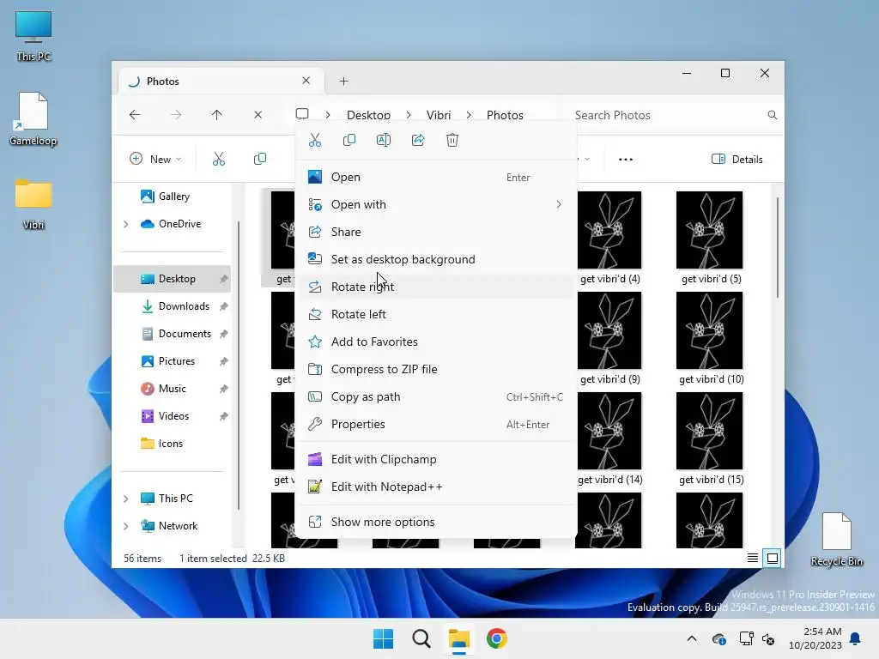Click the file pane vertical scrollbar
Viewport: 879px width, 659px height.
click(777, 246)
